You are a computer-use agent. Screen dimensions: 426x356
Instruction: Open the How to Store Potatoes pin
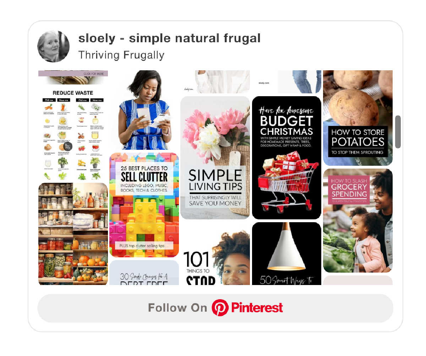(358, 118)
